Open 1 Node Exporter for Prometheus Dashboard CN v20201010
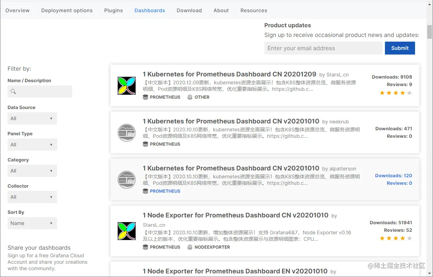This screenshot has width=433, height=277. tap(236, 215)
